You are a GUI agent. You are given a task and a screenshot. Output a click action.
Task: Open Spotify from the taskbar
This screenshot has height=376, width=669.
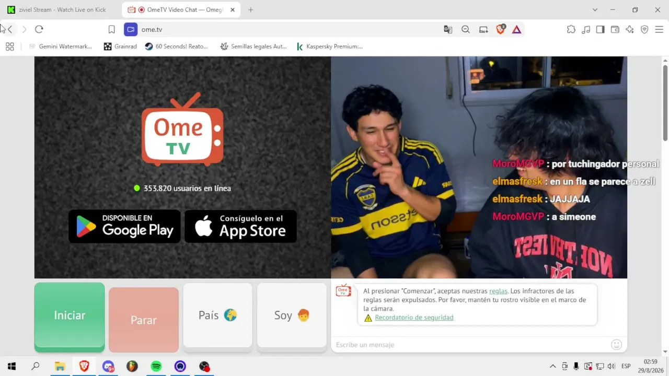point(156,366)
